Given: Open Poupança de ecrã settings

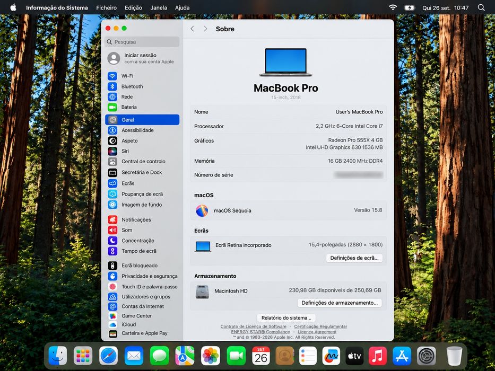Looking at the screenshot, I should click(142, 194).
